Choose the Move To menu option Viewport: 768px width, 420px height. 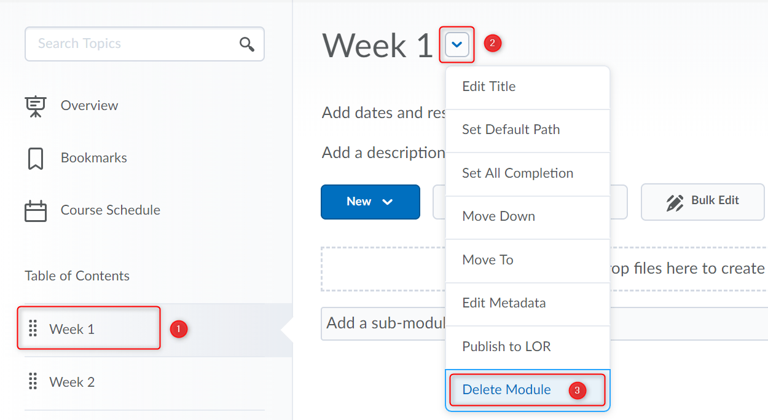click(x=488, y=260)
